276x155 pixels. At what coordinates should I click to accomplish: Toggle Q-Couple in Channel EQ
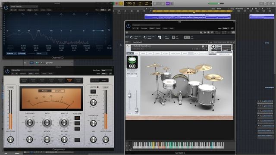[22, 53]
